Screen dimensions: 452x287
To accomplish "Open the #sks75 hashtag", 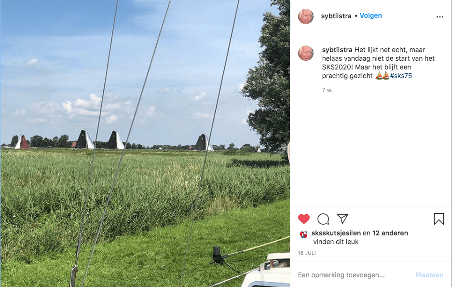I will 401,76.
